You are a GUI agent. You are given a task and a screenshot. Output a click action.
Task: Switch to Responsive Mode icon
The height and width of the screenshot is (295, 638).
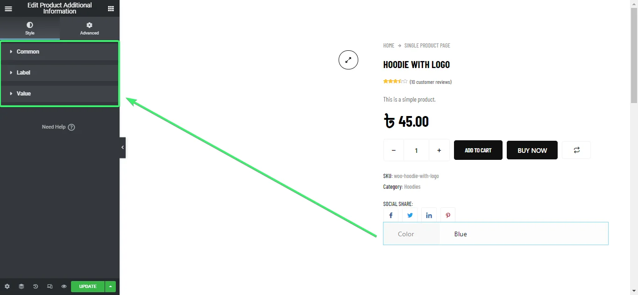(50, 286)
